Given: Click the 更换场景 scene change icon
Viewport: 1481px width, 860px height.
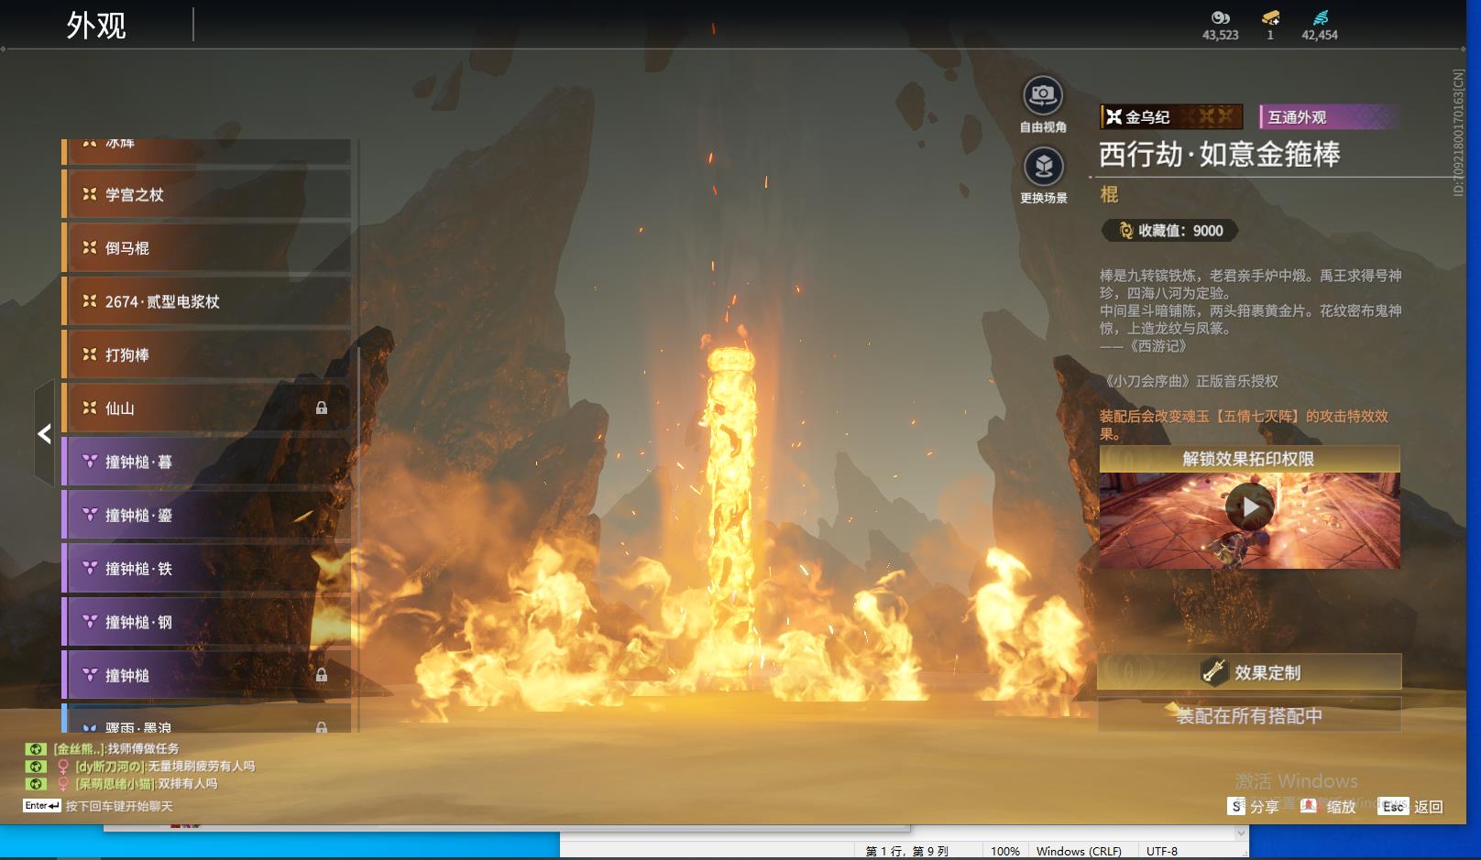Looking at the screenshot, I should [x=1043, y=167].
